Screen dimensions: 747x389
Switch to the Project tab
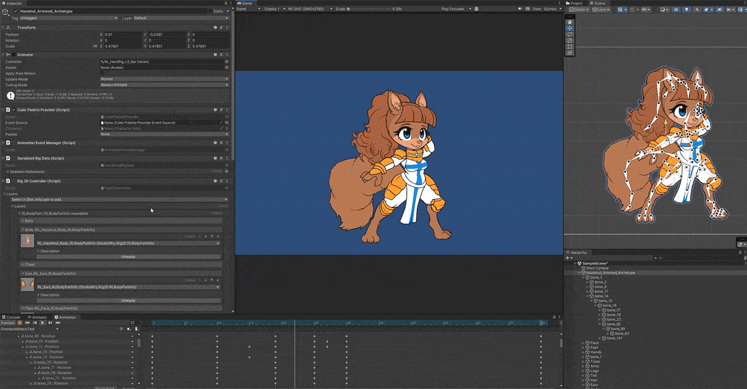575,3
